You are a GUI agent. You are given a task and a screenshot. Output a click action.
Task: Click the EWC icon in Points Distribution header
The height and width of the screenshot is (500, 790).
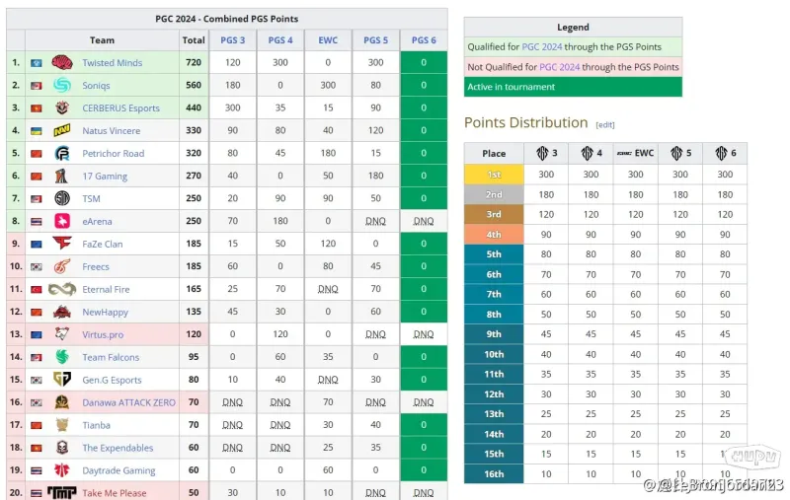point(624,153)
